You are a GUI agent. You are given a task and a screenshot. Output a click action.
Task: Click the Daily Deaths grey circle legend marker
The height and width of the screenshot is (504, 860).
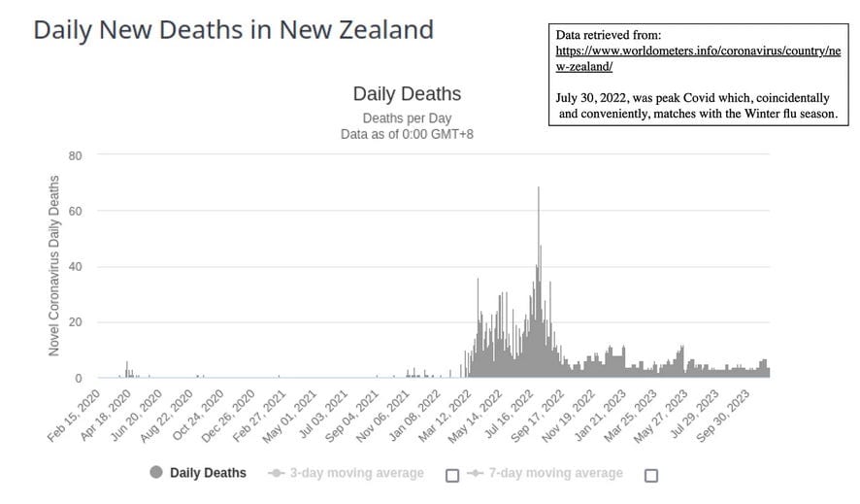click(x=156, y=472)
